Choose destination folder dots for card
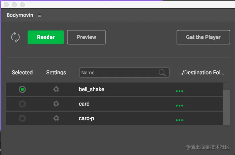 click(x=179, y=106)
